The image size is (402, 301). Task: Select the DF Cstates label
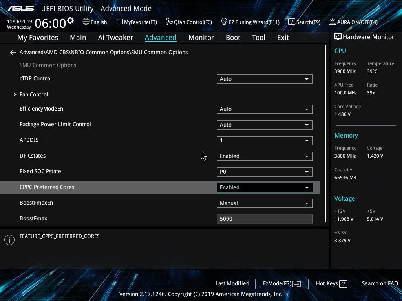click(x=33, y=156)
